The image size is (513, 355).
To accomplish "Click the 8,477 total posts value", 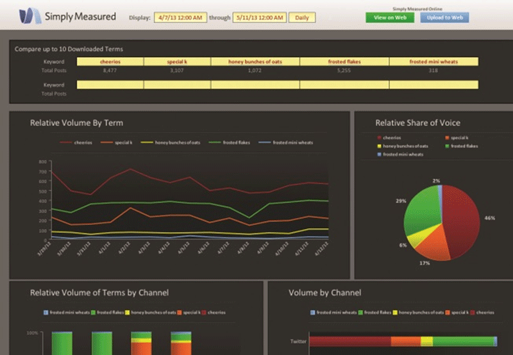I will (x=110, y=70).
